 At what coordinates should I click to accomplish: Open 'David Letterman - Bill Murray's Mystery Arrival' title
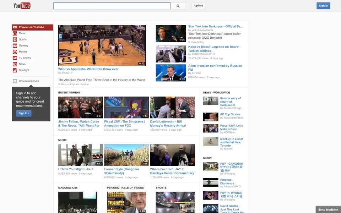coord(168,124)
